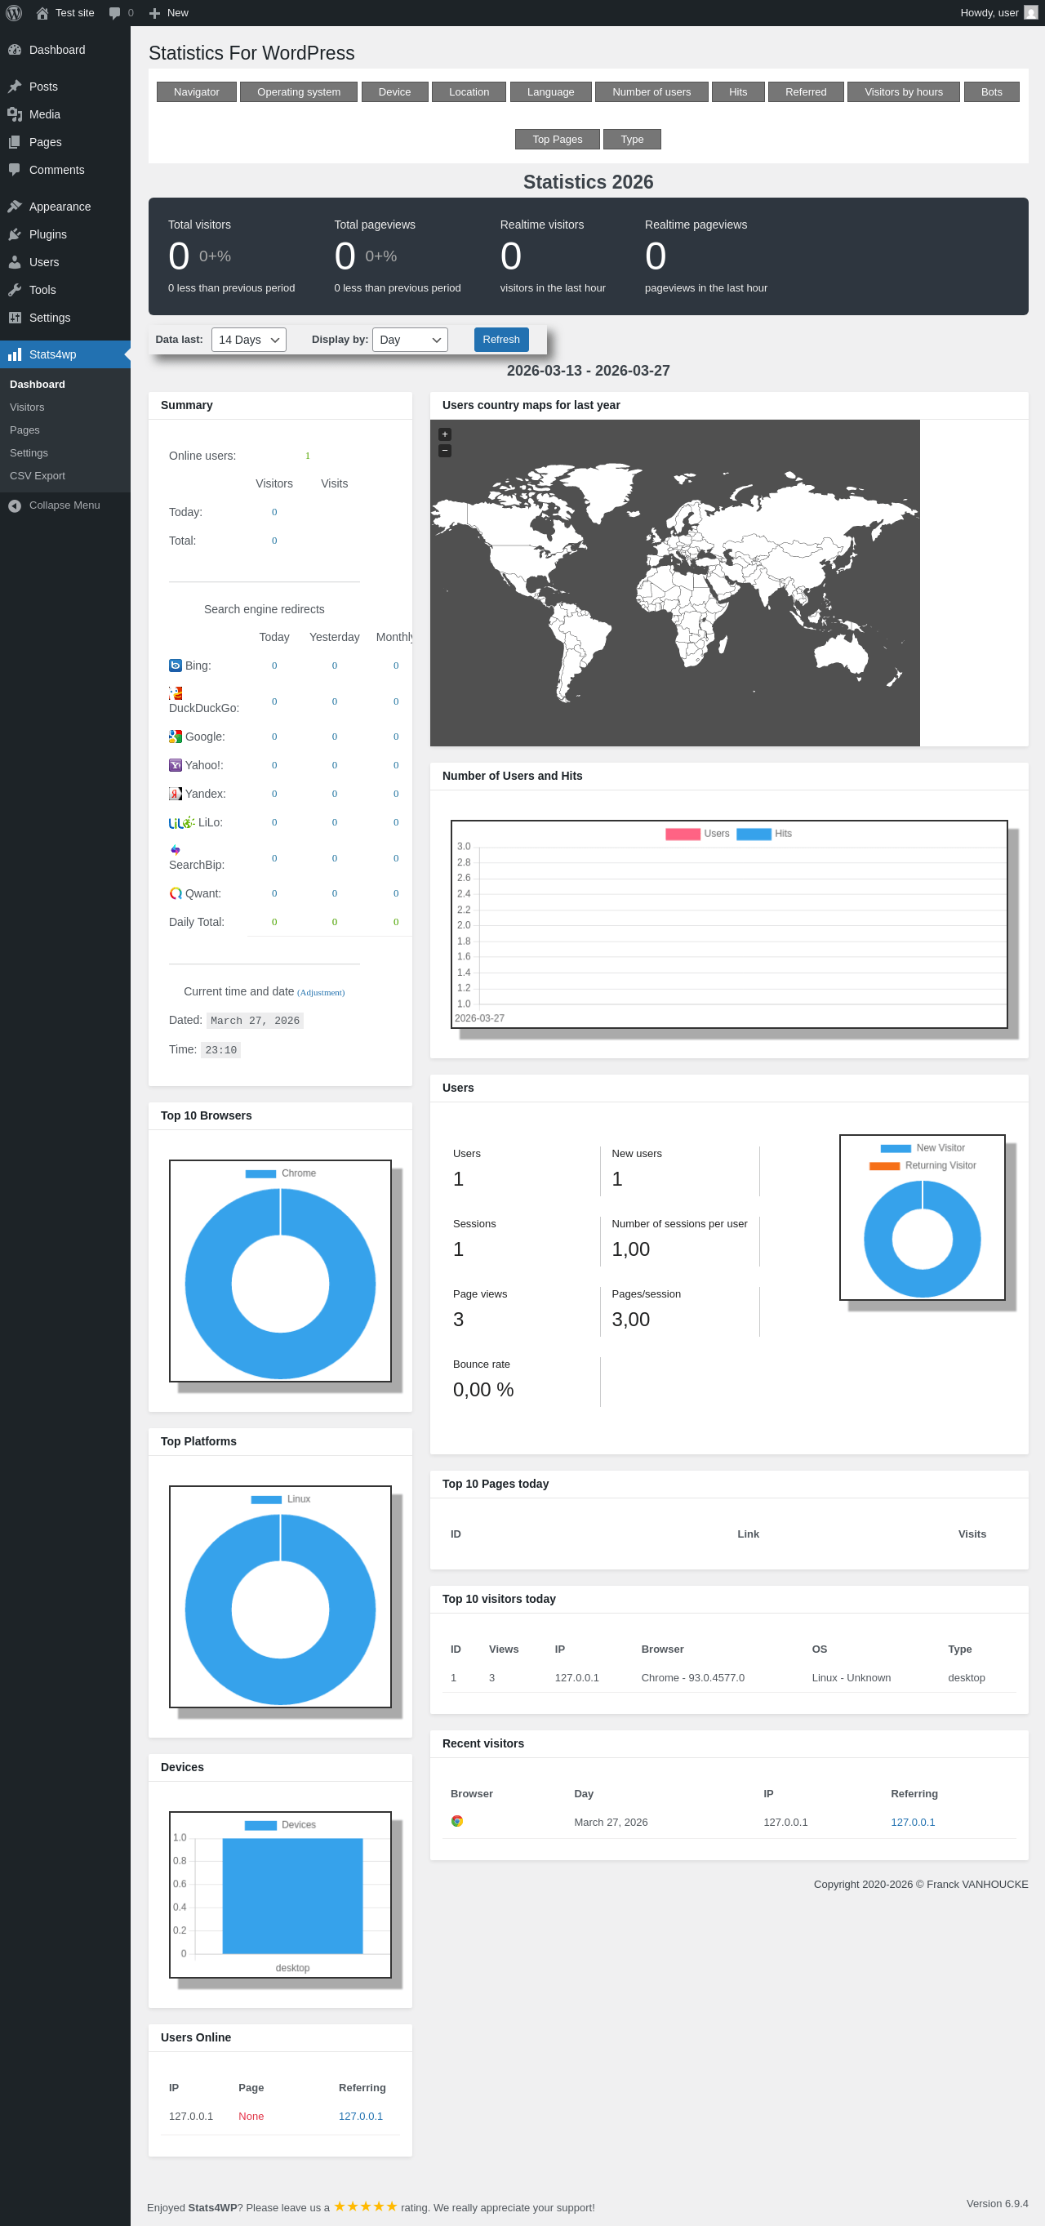Click the WordPress logo icon in admin bar
1045x2226 pixels.
pos(14,13)
